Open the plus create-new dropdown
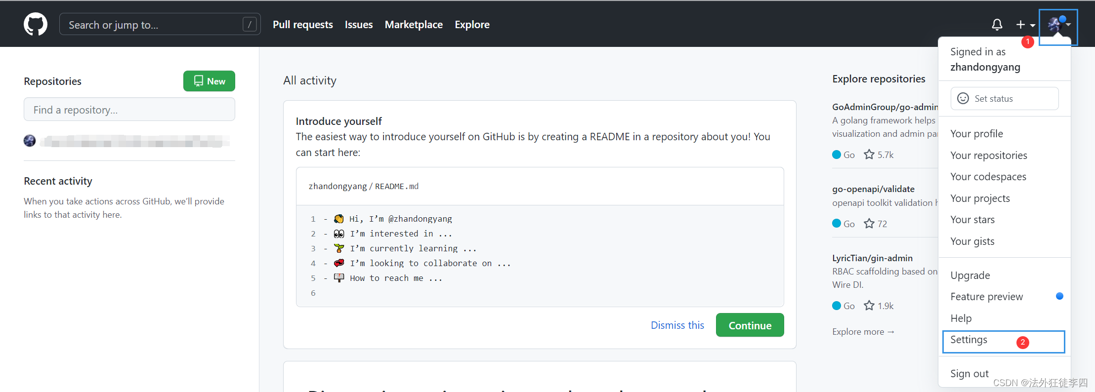Screen dimensions: 1095x392 (x=1025, y=25)
